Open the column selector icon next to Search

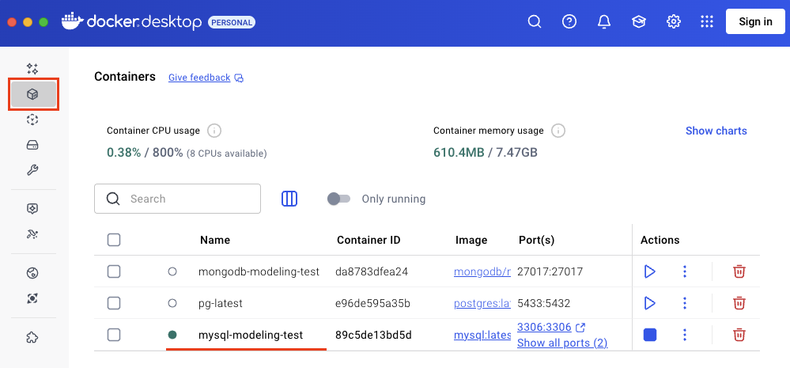tap(289, 199)
